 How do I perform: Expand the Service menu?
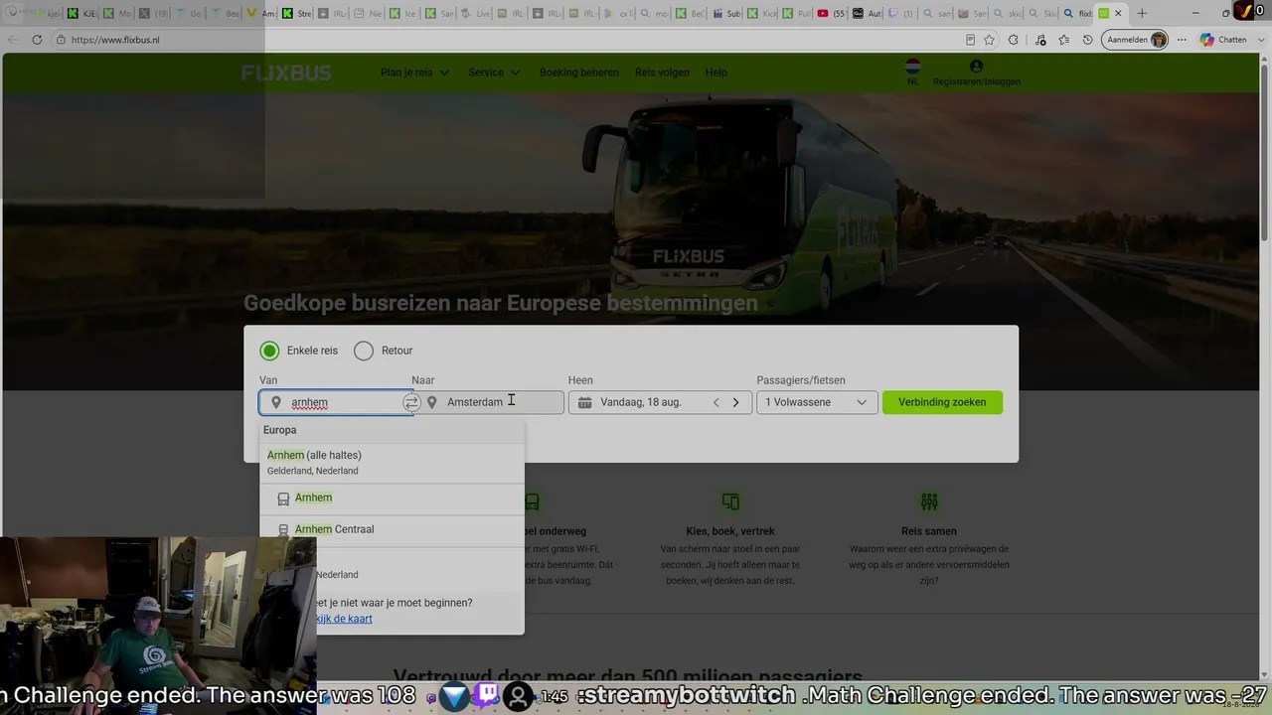[494, 72]
